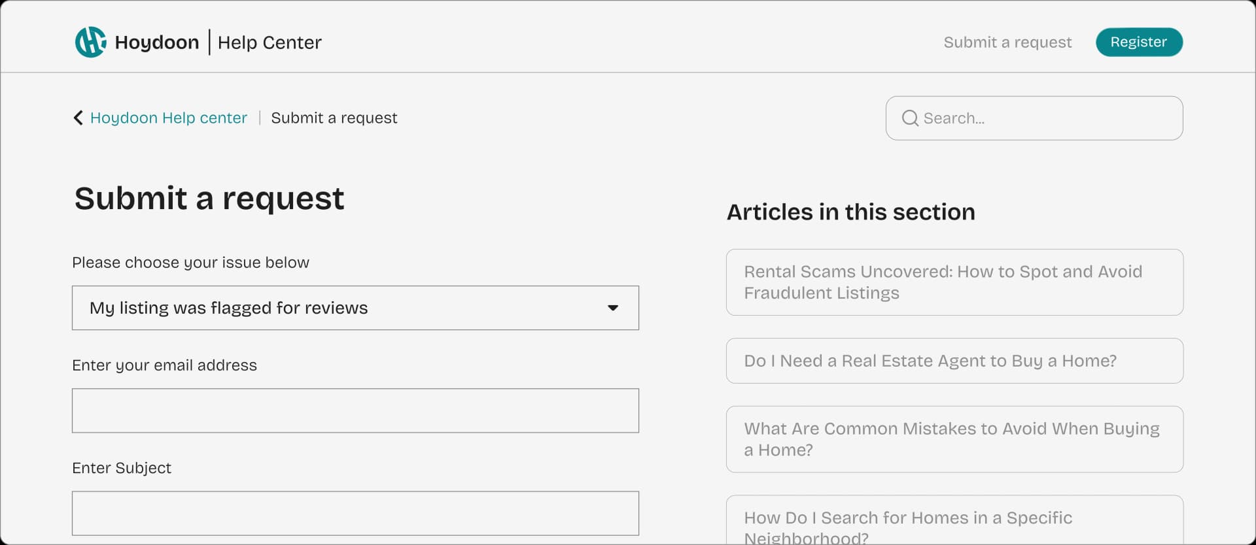
Task: Open the Rental Scams Uncovered article
Action: click(954, 282)
